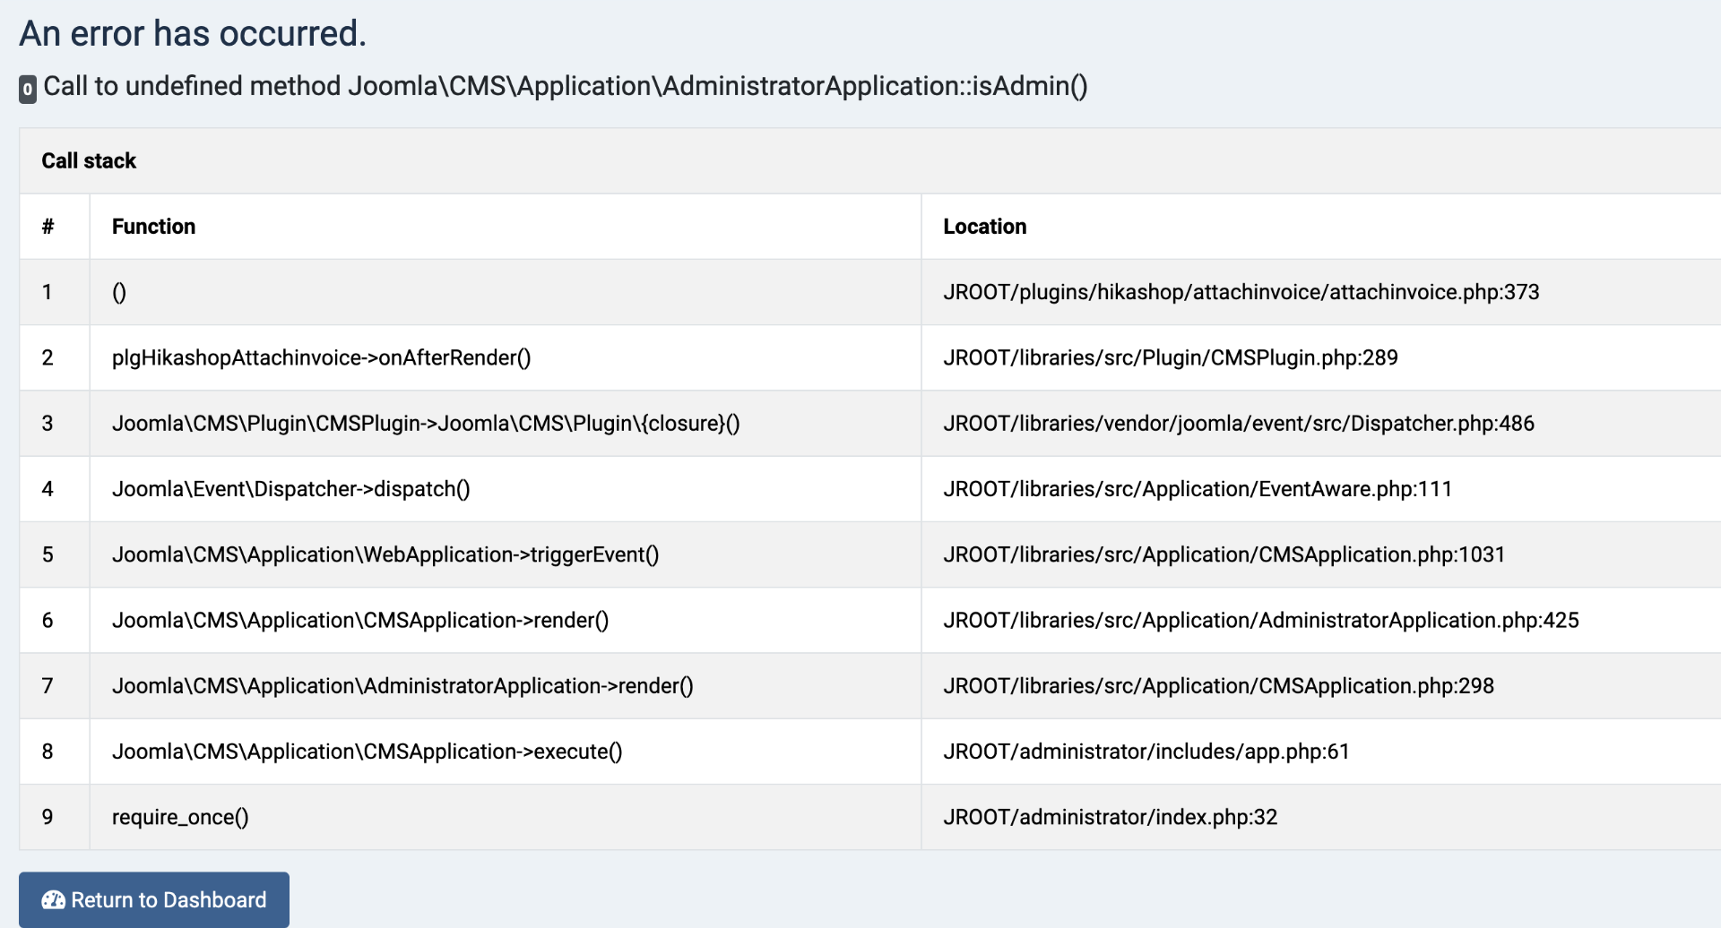Select the Dispatcher.php:486 location entry
This screenshot has height=928, width=1721.
point(1238,423)
